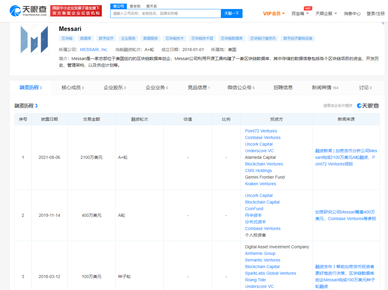Open Uncork Capital link in A轮 row
Screen dimensions: 388x290
[x=259, y=196]
